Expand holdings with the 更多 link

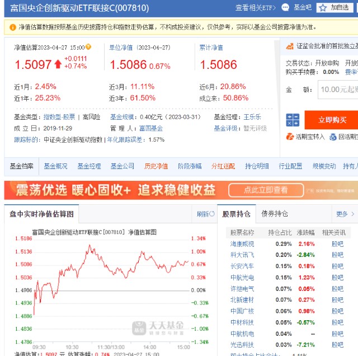coord(345,214)
